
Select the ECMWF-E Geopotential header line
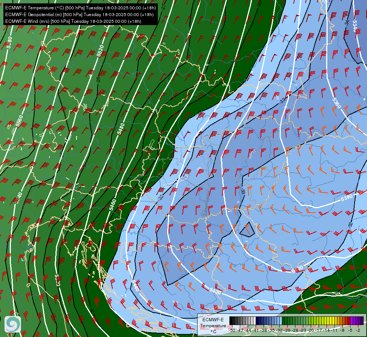pos(79,15)
